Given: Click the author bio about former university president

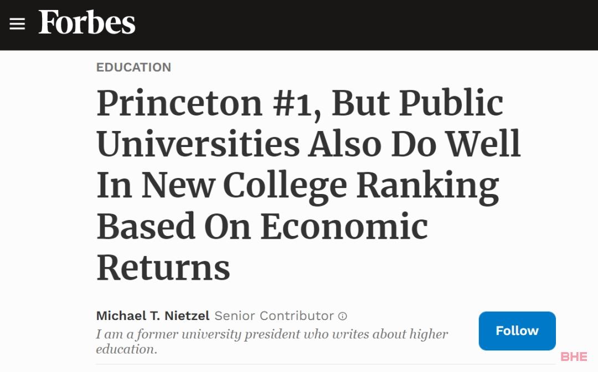Looking at the screenshot, I should point(272,342).
